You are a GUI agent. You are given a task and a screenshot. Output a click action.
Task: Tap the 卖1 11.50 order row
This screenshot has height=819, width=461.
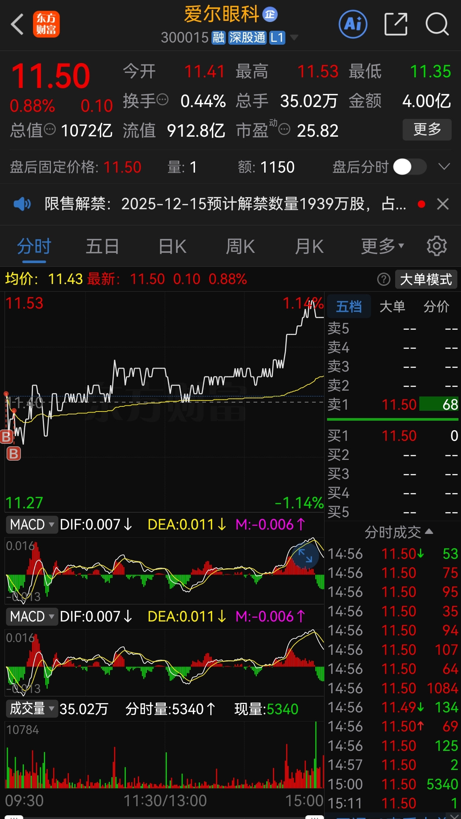[x=393, y=405]
